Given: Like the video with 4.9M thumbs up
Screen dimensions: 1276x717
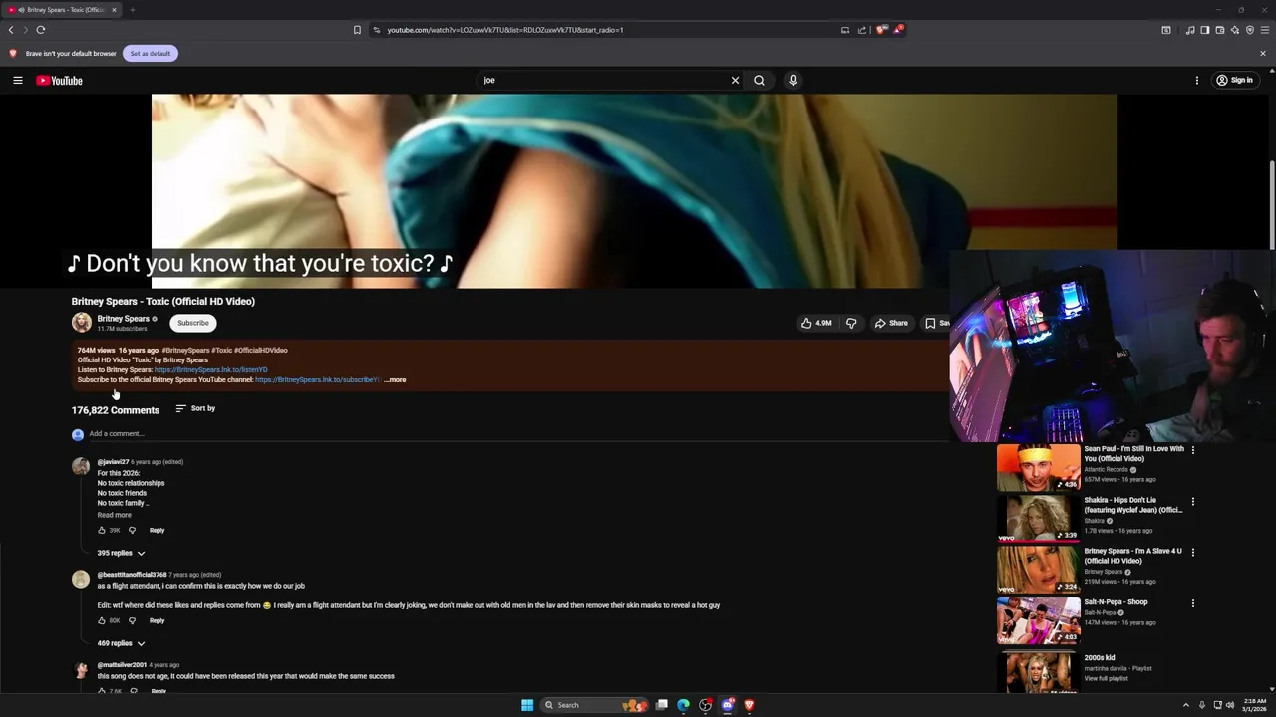Looking at the screenshot, I should pyautogui.click(x=816, y=323).
